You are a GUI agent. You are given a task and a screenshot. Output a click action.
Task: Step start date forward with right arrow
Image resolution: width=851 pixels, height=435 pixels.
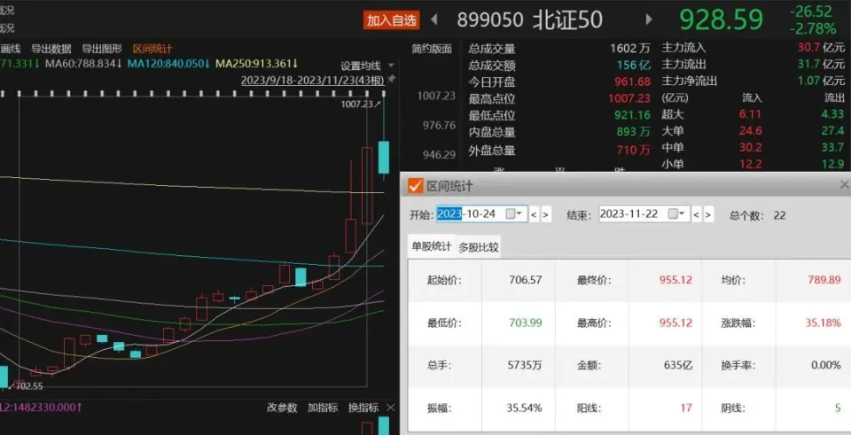pos(545,214)
